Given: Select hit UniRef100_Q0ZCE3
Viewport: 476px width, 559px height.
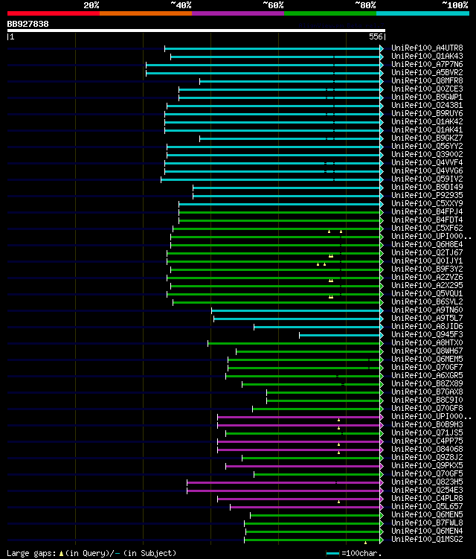Looking at the screenshot, I should tap(427, 89).
